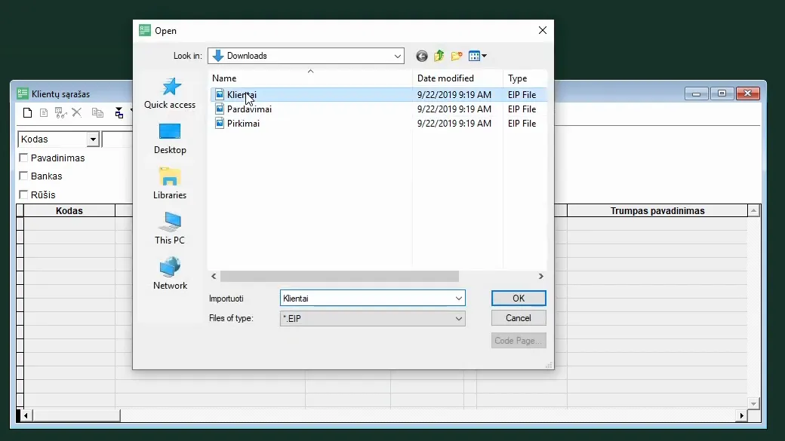Click the Pardavimai file icon
Screen dimensions: 785x441
(x=220, y=109)
